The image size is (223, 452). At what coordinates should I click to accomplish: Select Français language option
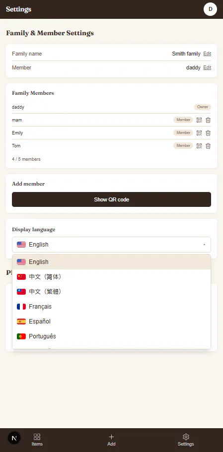pyautogui.click(x=111, y=307)
